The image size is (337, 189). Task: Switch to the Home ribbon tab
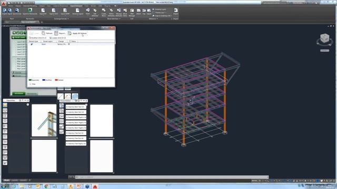(11, 6)
